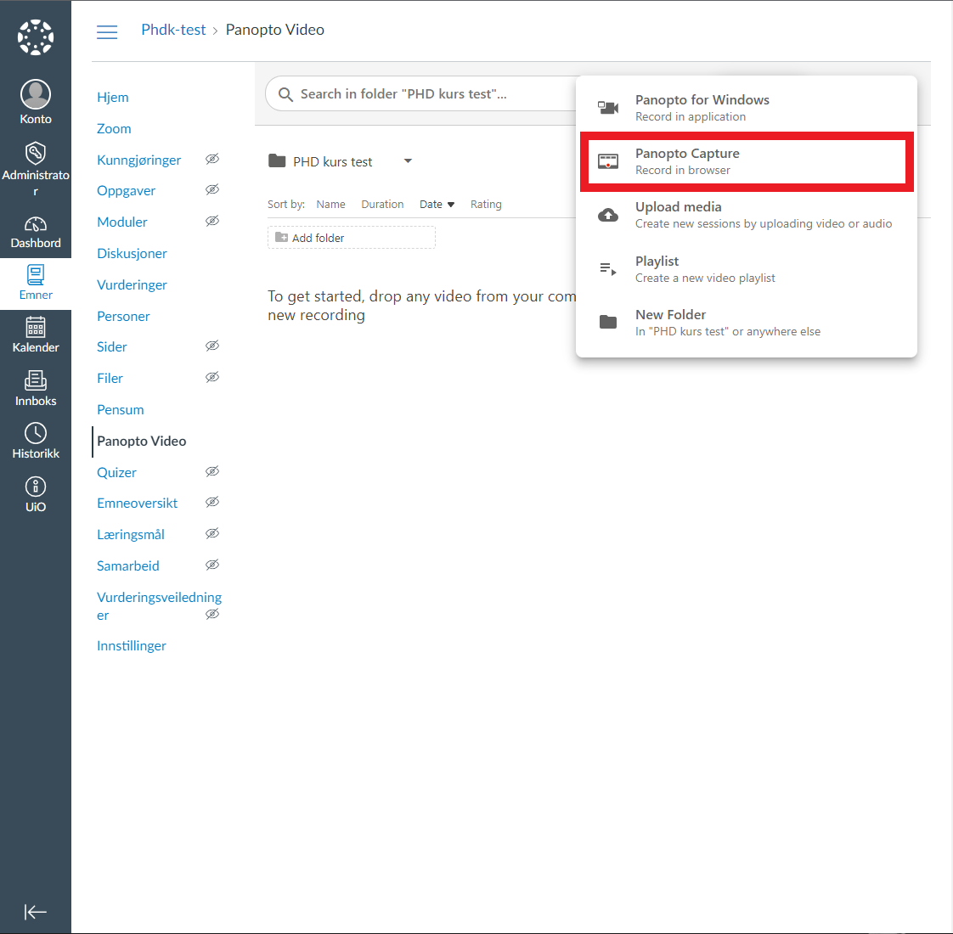Collapse the global navigation with arrow icon
This screenshot has height=934, width=953.
(36, 912)
